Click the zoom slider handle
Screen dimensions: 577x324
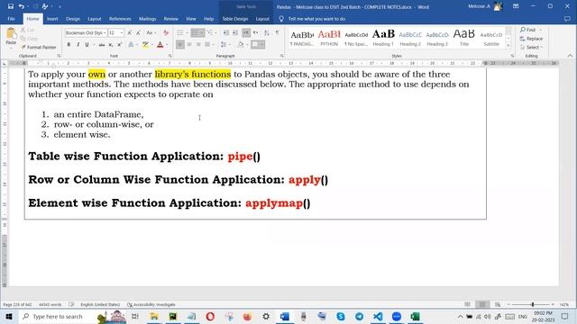pyautogui.click(x=533, y=304)
